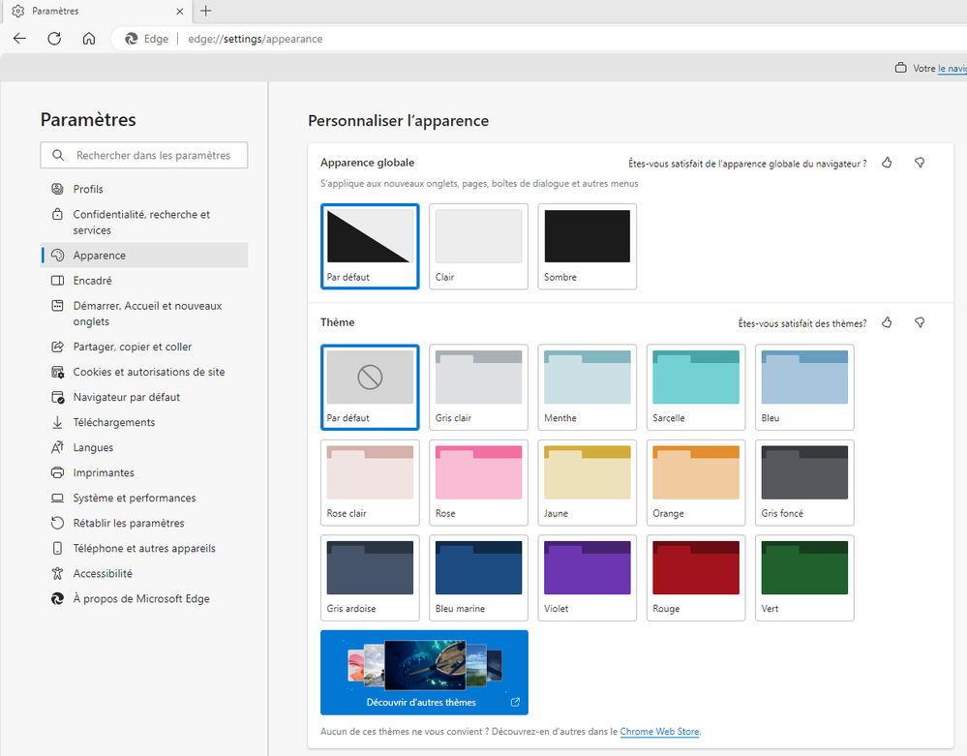
Task: Select the Sombre appearance mode
Action: 588,246
